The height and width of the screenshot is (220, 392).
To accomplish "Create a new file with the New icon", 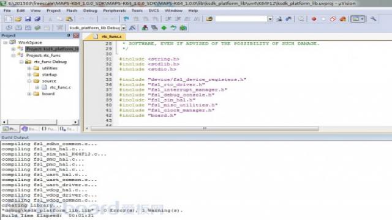I will pos(9,19).
